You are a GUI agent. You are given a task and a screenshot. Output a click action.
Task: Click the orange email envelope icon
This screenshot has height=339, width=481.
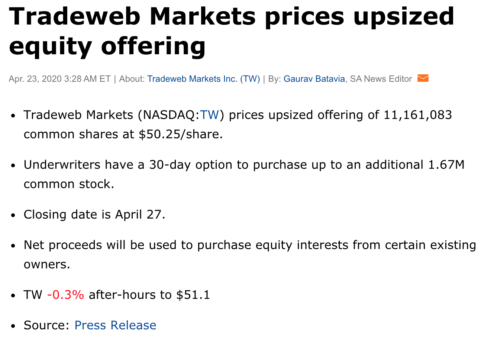pos(423,78)
